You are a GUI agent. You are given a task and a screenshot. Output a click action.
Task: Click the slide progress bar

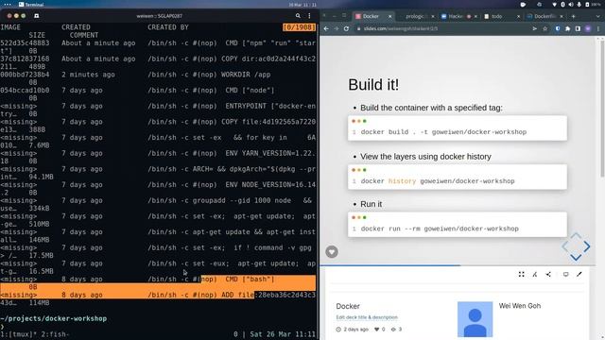(x=458, y=265)
